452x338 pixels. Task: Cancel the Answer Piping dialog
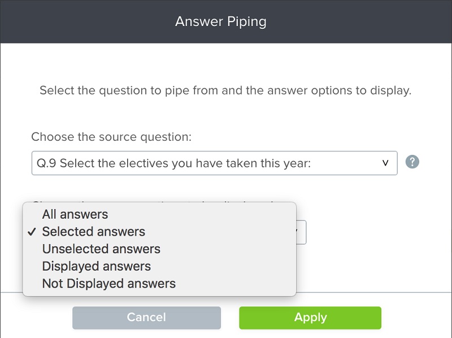coord(146,317)
